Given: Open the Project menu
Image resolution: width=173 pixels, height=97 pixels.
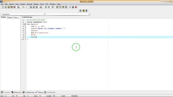Looking at the screenshot, I should click(x=23, y=4).
